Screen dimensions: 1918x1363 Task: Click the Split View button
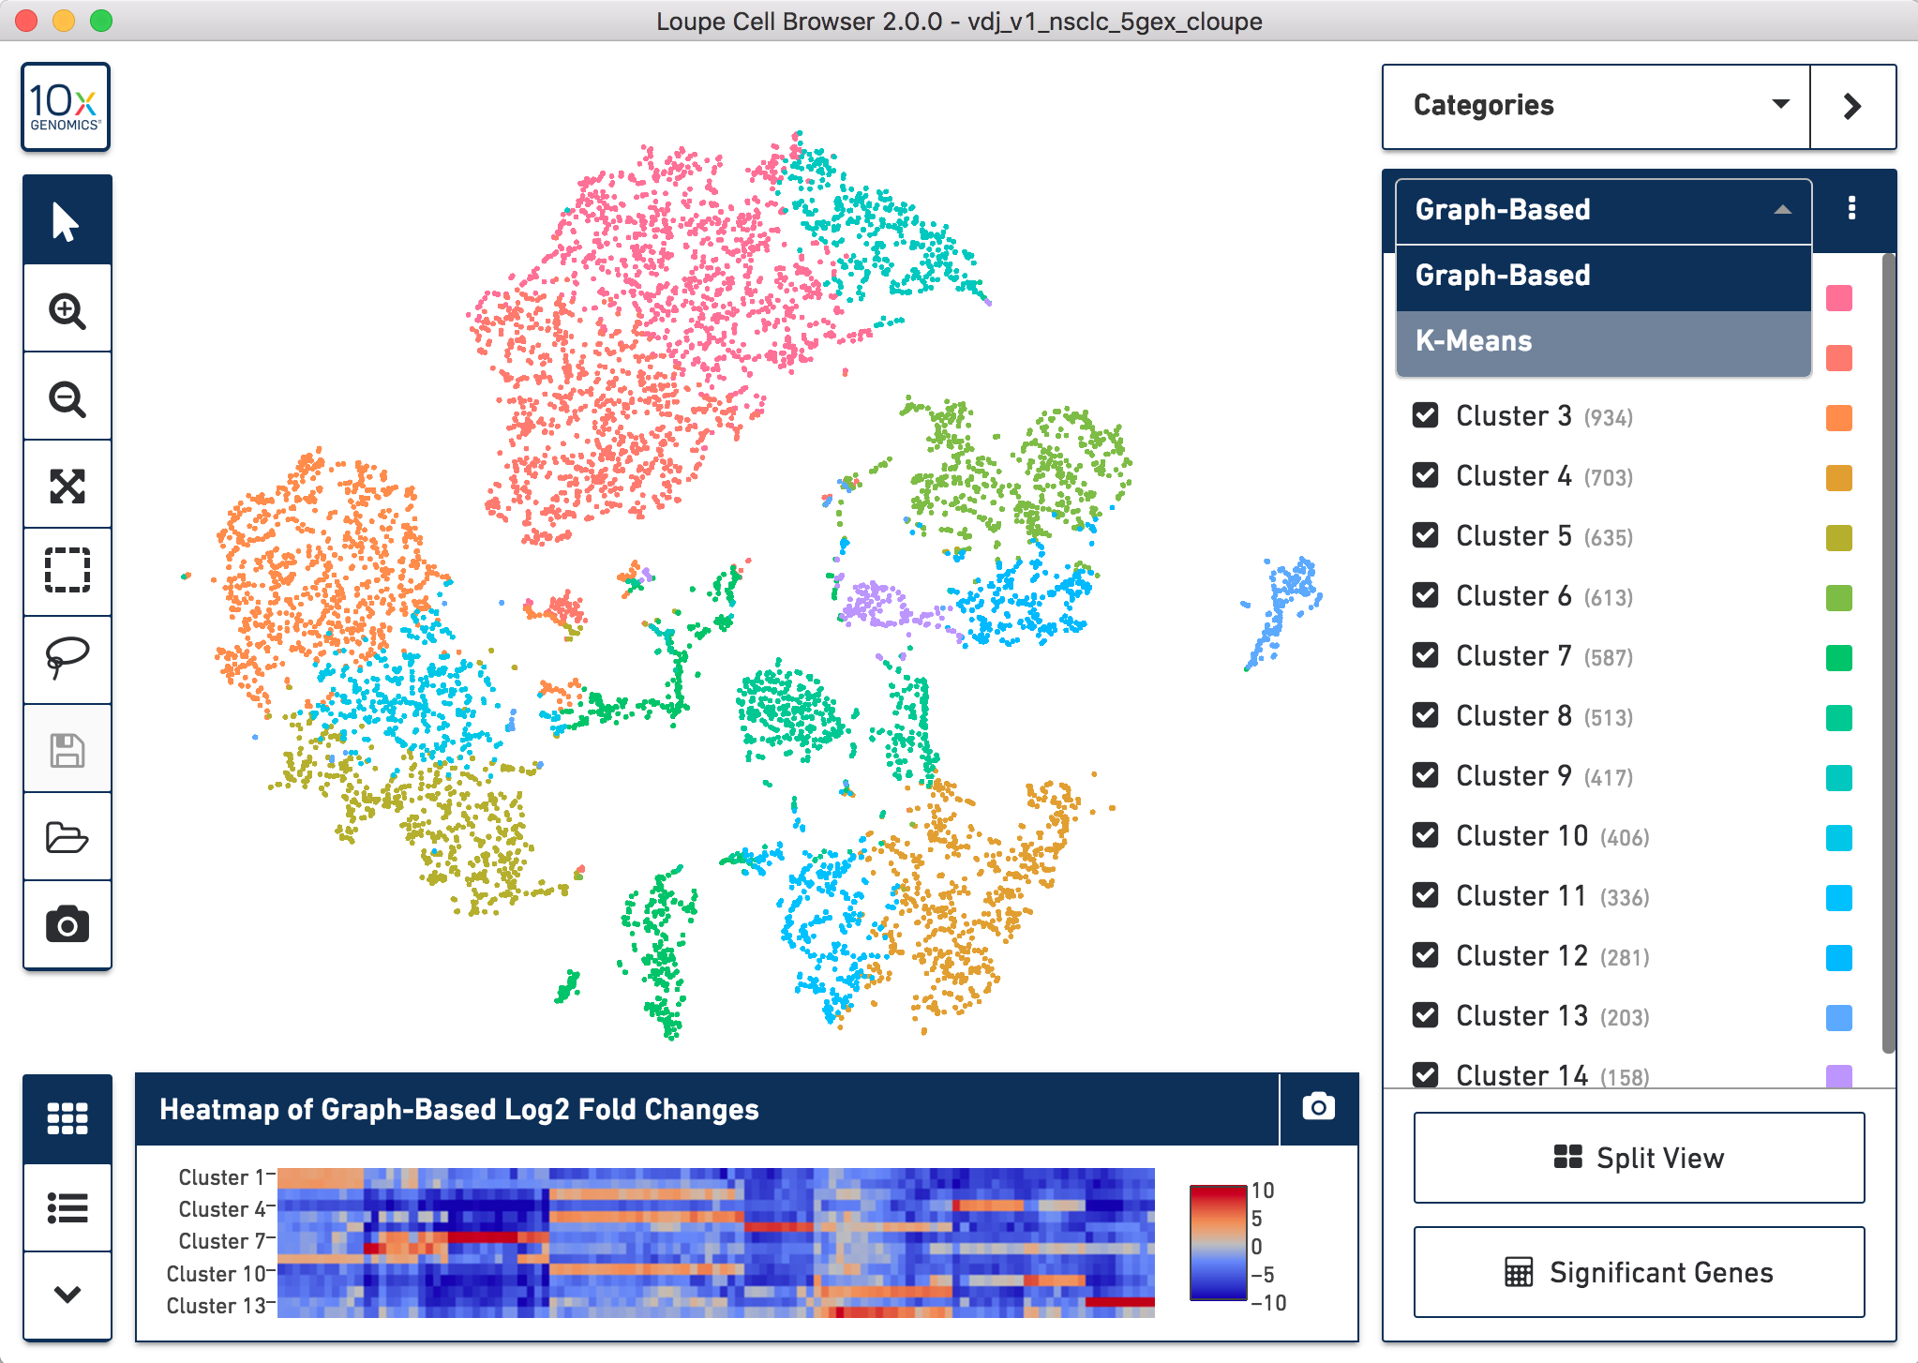1638,1158
